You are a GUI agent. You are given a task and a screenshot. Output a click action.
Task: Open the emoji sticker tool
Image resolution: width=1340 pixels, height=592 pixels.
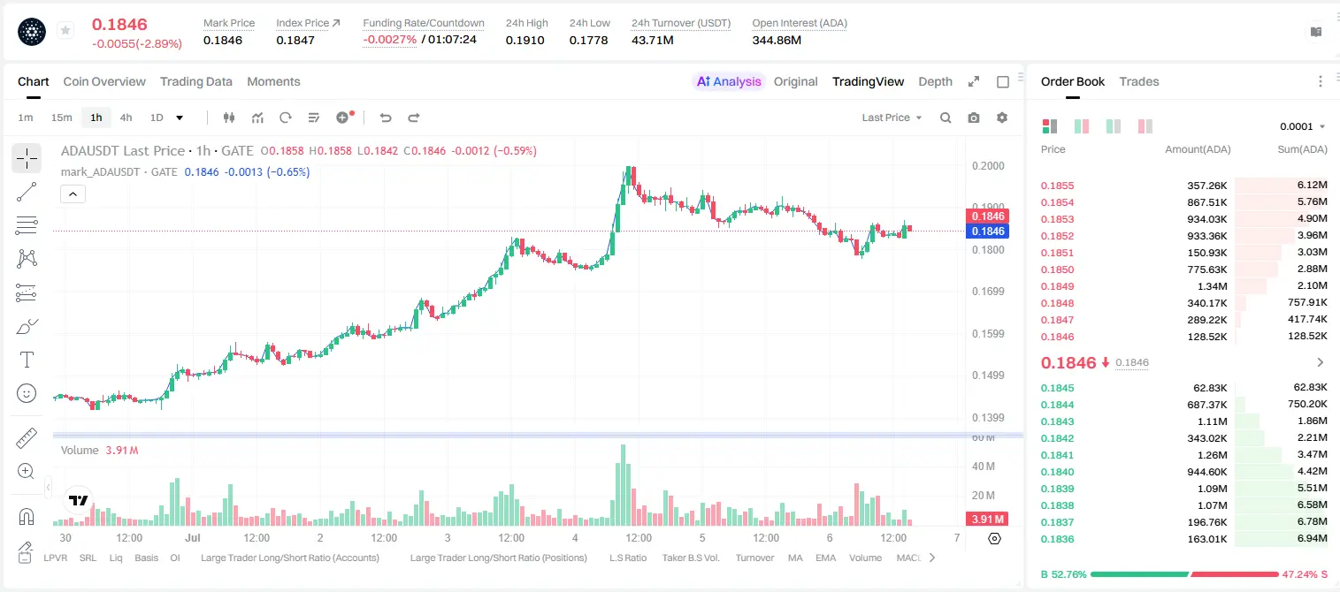(27, 393)
